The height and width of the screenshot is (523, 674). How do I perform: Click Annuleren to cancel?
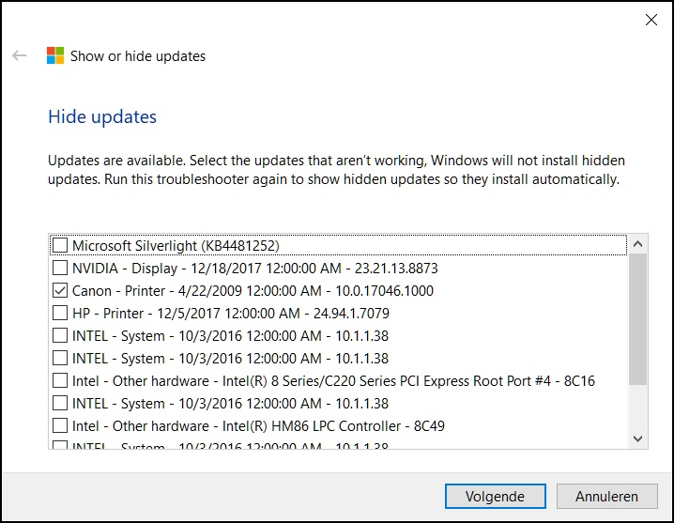point(606,497)
